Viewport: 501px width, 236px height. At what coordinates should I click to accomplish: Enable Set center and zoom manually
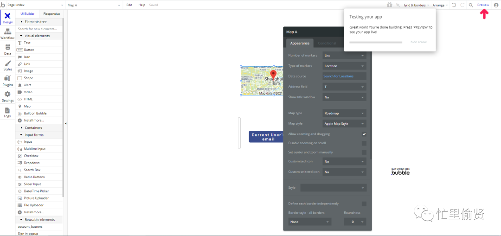tap(364, 153)
